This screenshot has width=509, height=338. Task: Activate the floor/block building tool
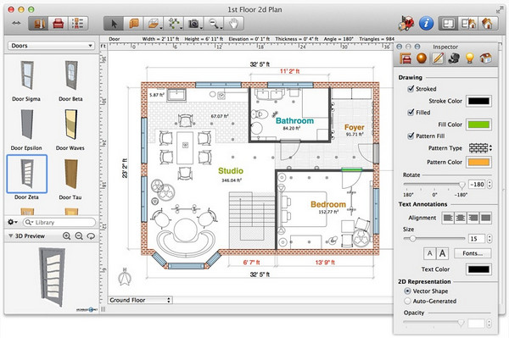click(154, 24)
